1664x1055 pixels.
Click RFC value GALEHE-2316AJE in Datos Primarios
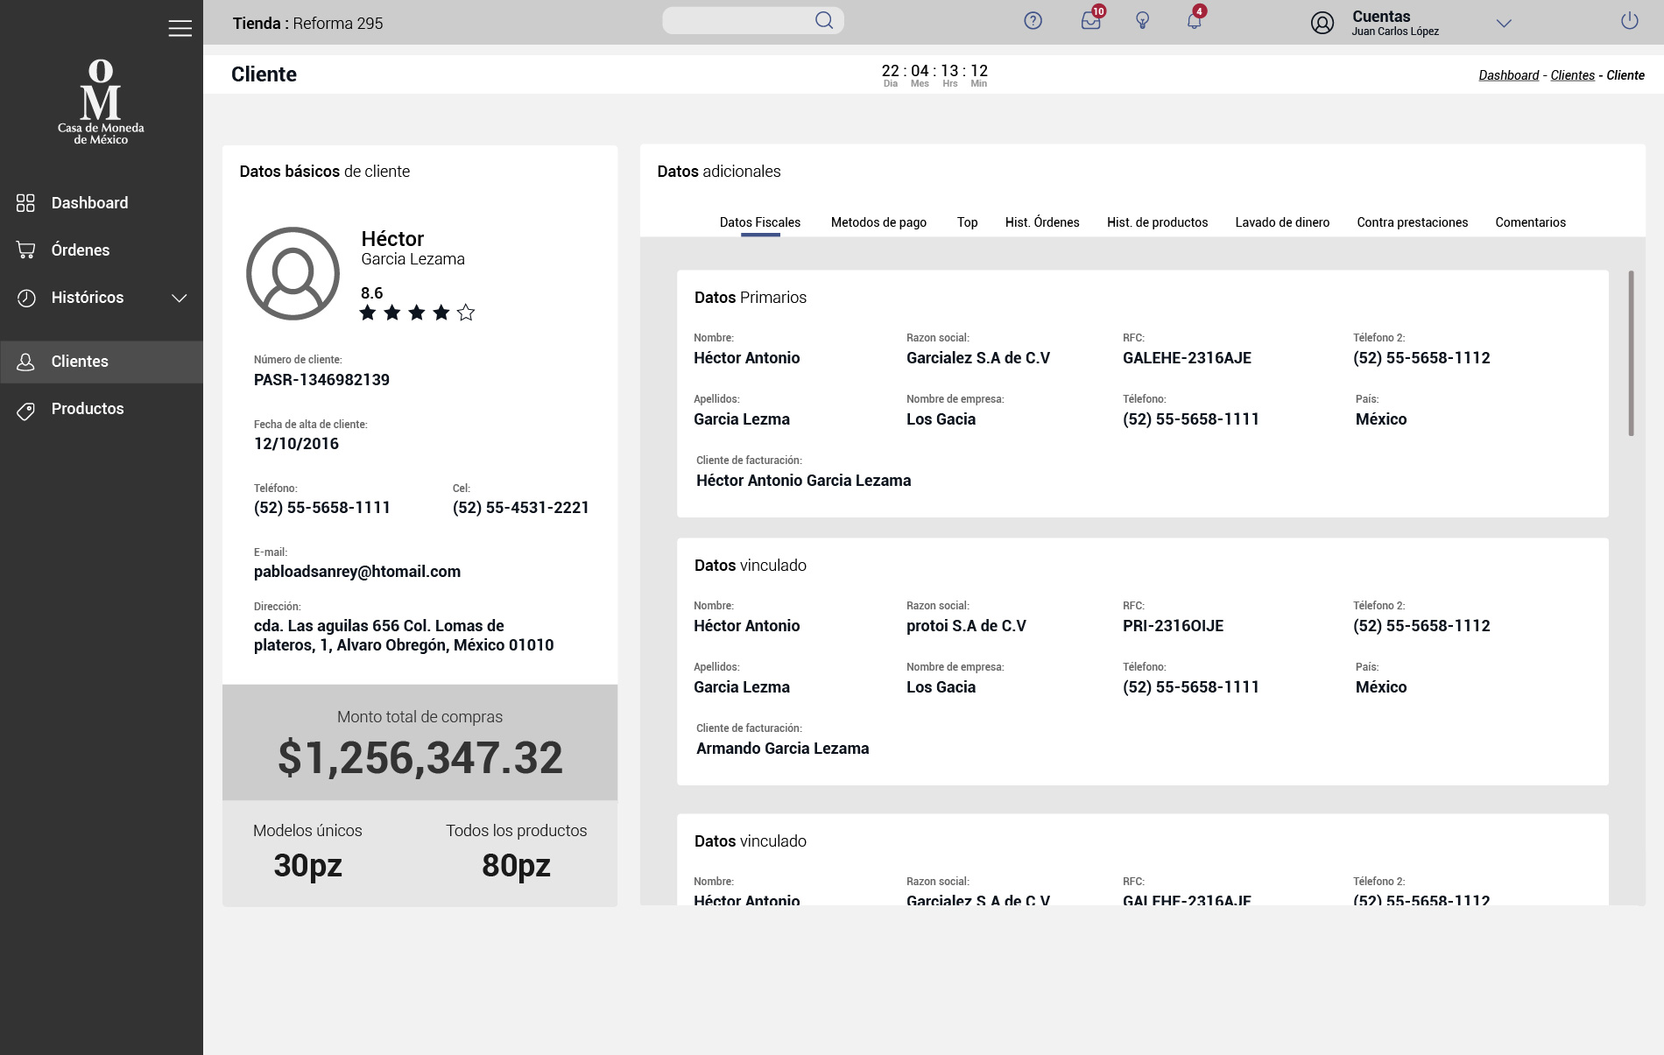click(1187, 358)
